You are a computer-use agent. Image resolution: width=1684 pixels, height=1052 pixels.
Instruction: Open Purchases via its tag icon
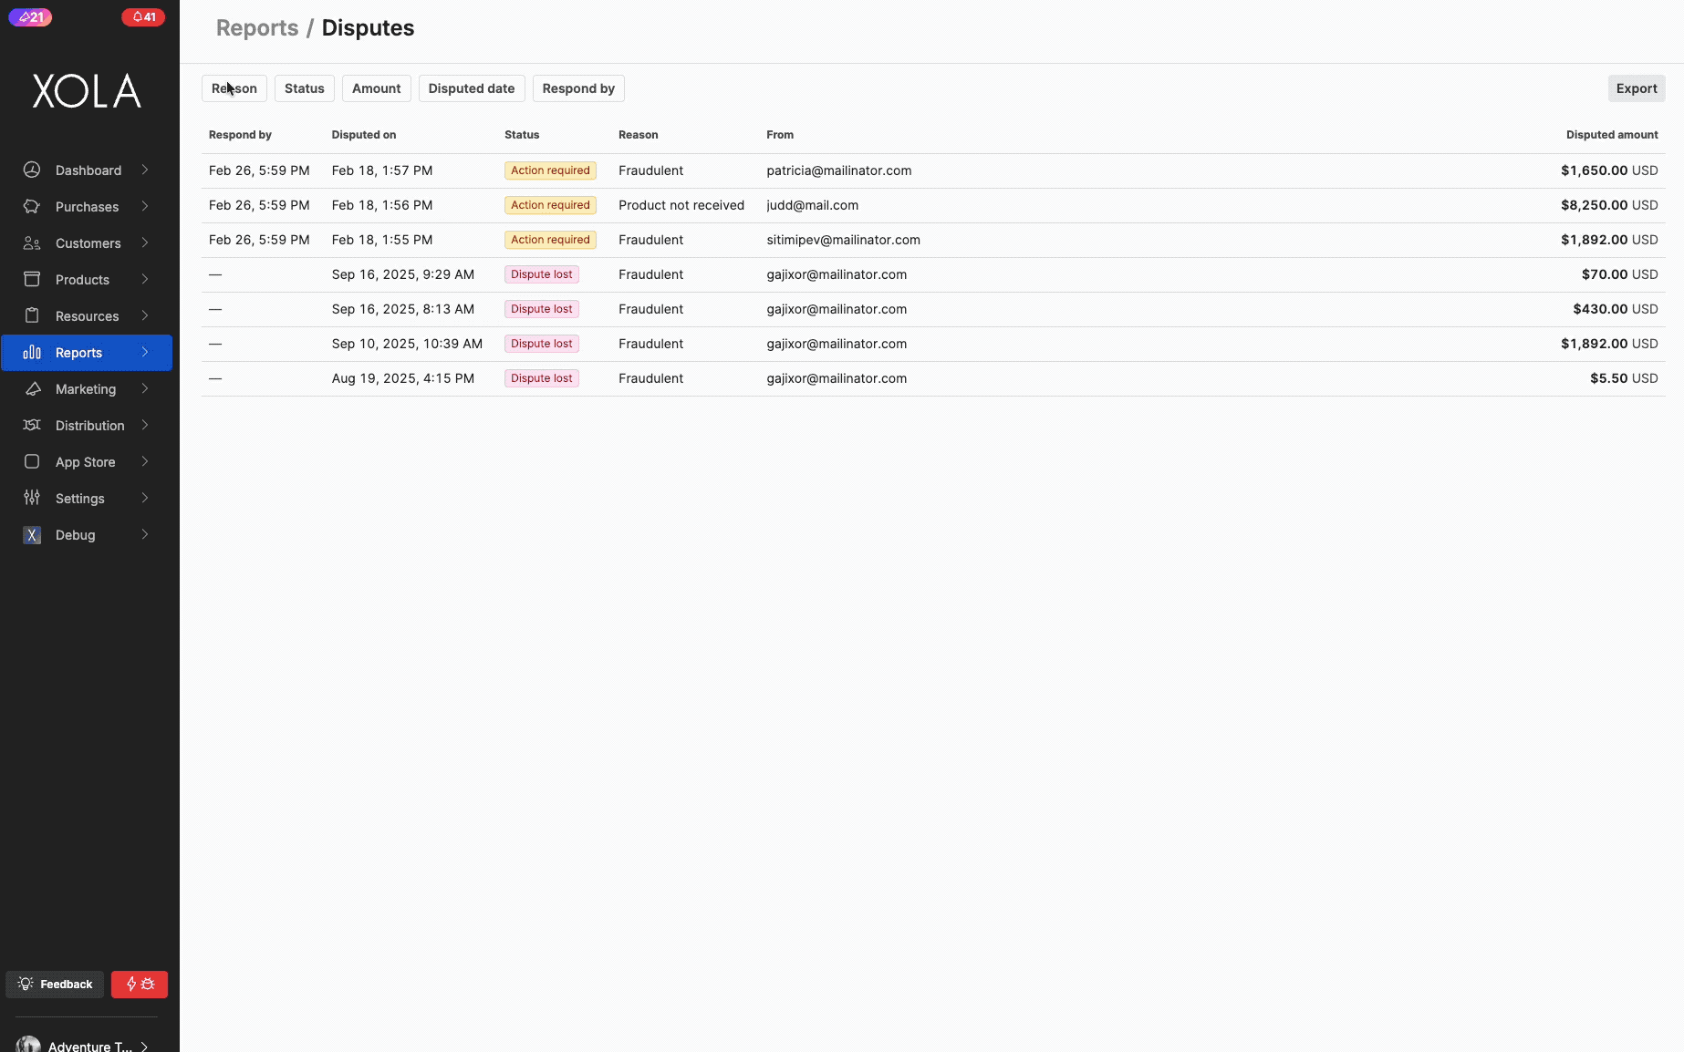(x=32, y=206)
